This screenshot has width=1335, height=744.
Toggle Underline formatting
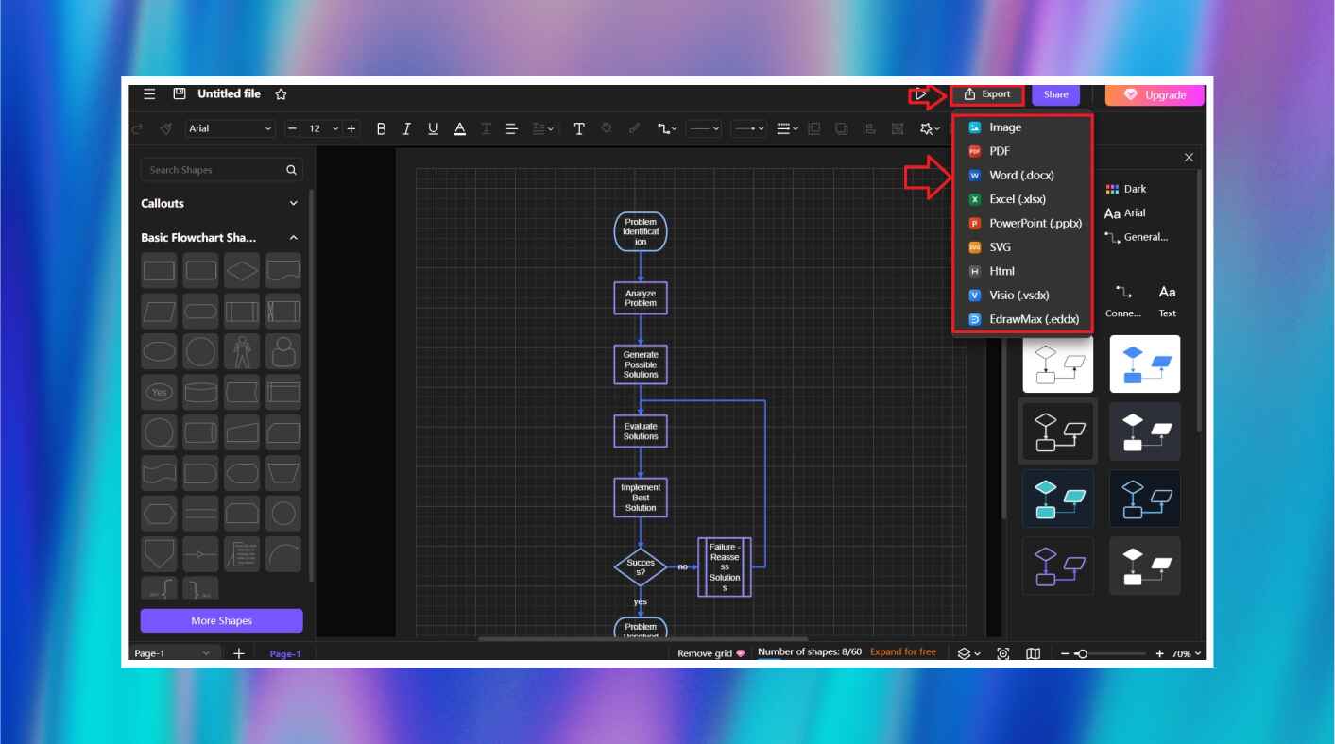(x=433, y=128)
